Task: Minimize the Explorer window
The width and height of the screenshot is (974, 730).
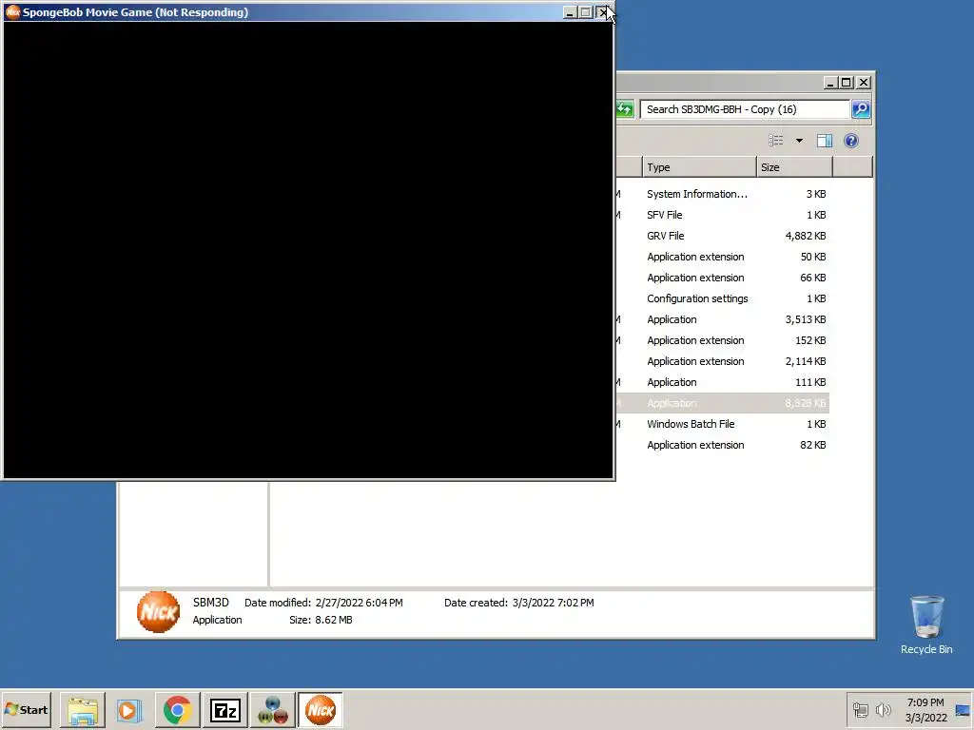Action: 830,82
